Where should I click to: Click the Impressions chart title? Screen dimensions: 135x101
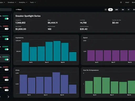(19, 38)
